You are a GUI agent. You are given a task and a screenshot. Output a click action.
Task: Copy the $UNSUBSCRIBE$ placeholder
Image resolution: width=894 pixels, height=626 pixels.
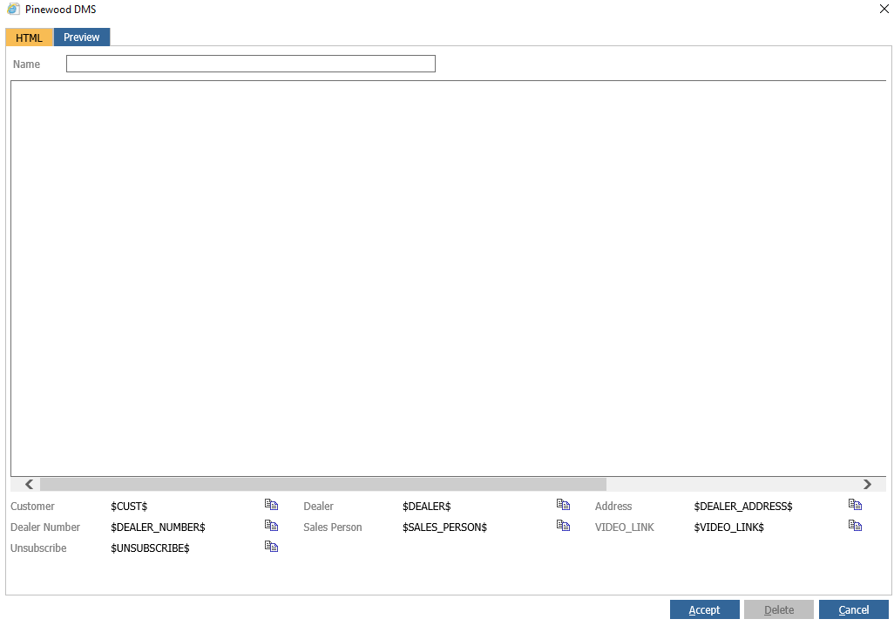click(271, 547)
